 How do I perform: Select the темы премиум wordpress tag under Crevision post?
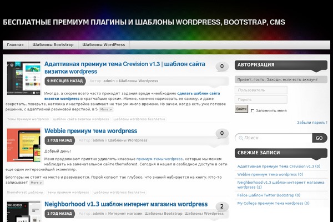[x=28, y=119]
